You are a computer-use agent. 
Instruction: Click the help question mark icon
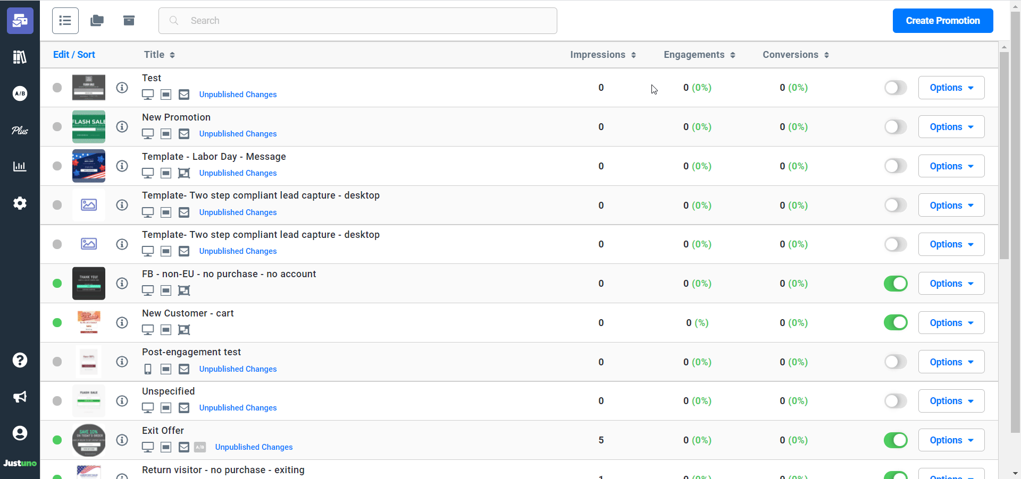(20, 360)
